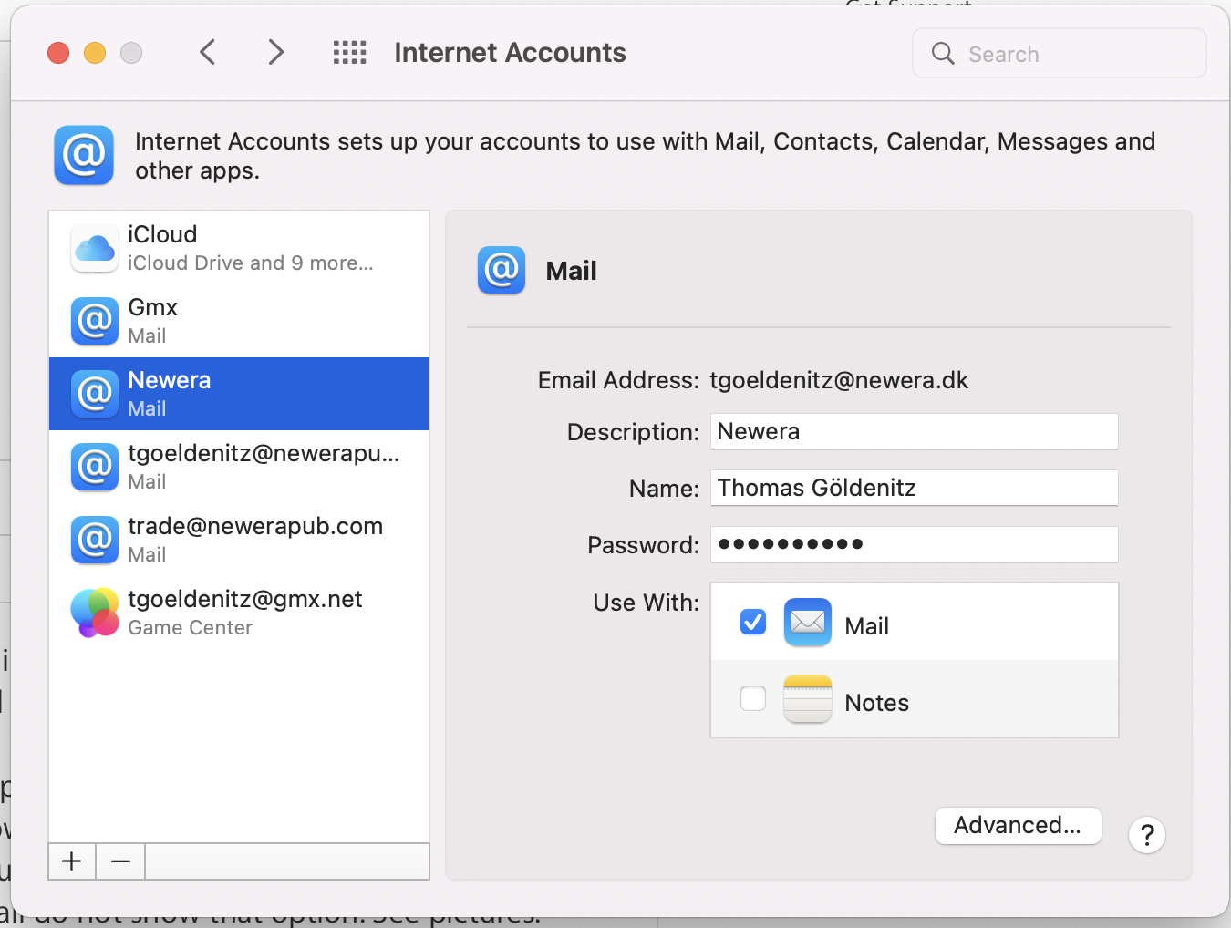This screenshot has width=1231, height=928.
Task: Click the back navigation arrow
Action: coord(207,52)
